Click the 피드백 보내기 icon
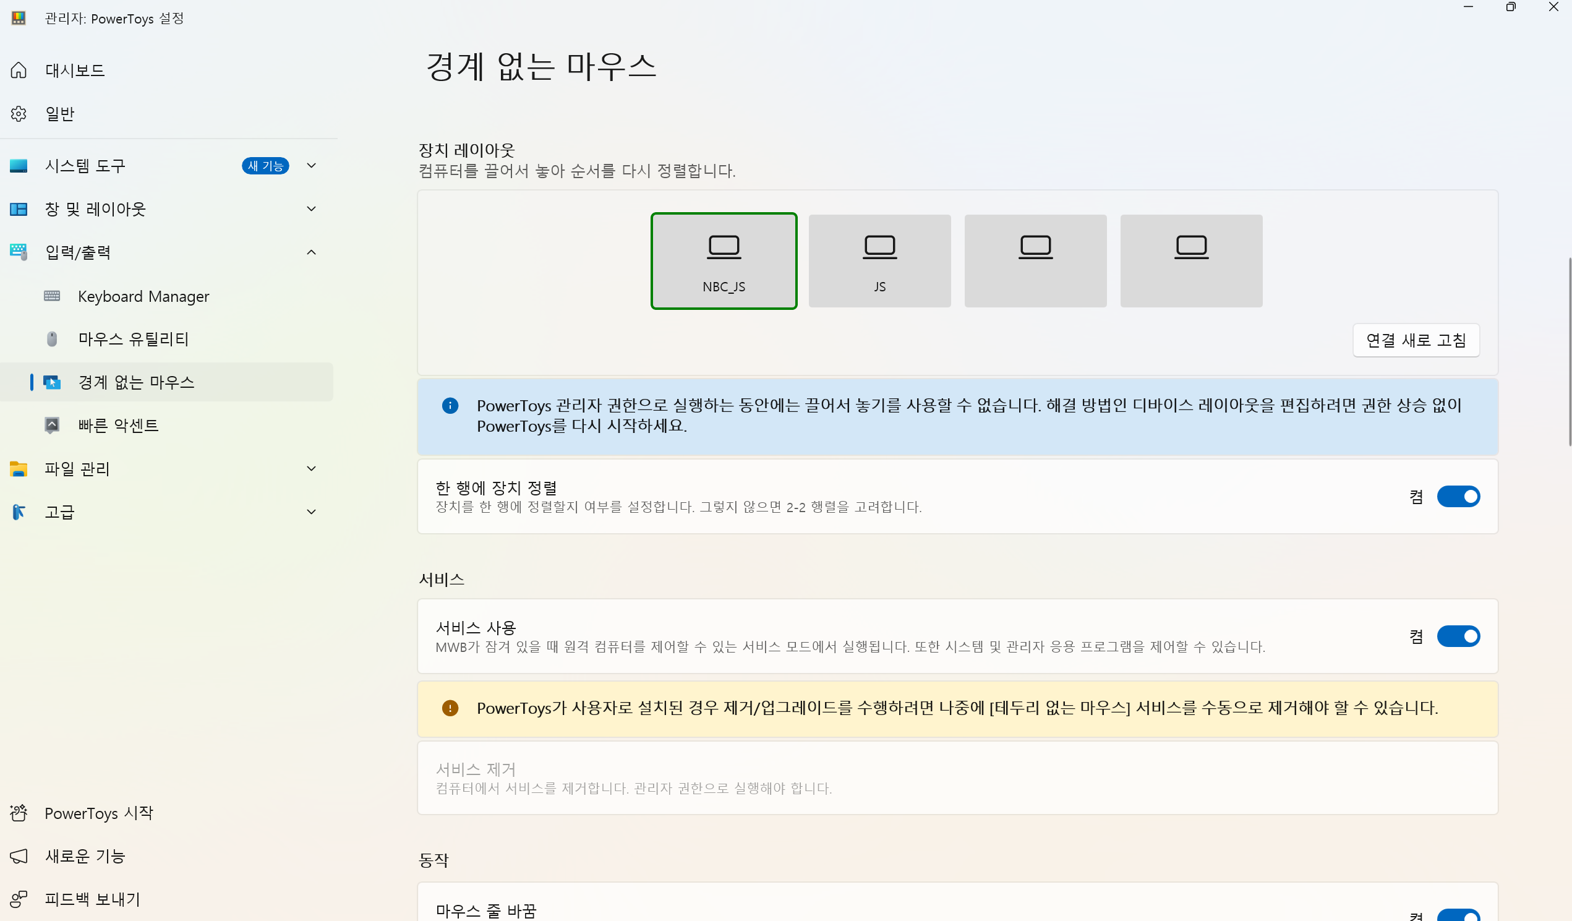1572x921 pixels. coord(19,899)
